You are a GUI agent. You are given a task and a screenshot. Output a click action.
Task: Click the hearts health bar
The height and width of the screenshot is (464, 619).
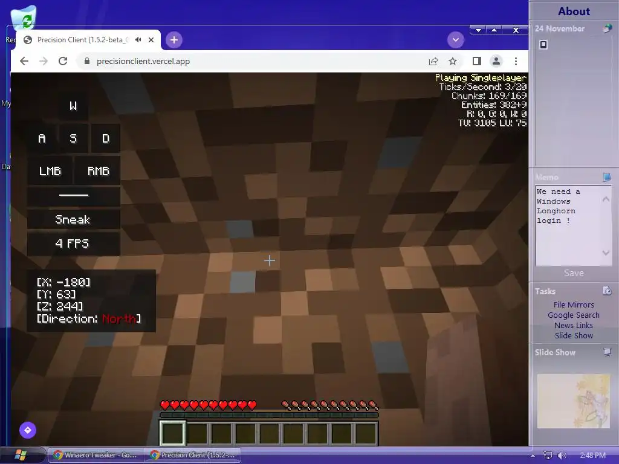209,405
